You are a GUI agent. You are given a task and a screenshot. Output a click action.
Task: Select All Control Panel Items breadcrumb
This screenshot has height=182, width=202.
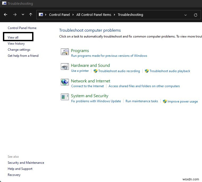point(94,15)
